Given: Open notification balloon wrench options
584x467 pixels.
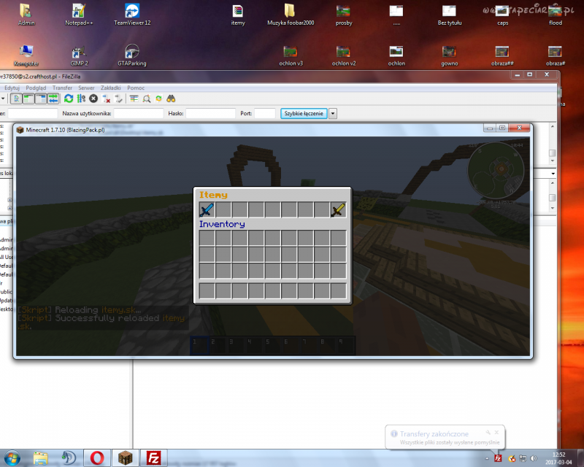Looking at the screenshot, I should pos(488,433).
